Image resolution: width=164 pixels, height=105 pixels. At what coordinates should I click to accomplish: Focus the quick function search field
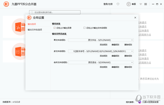[x=55, y=12]
